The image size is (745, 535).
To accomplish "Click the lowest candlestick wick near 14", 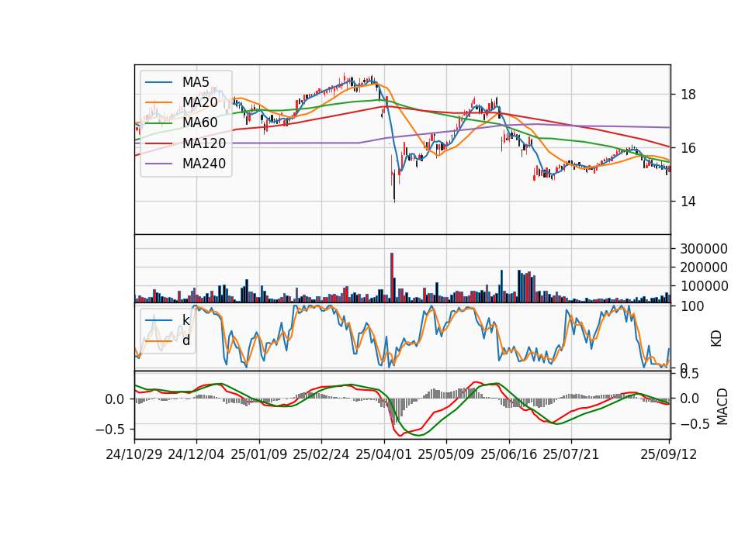I will click(x=394, y=187).
